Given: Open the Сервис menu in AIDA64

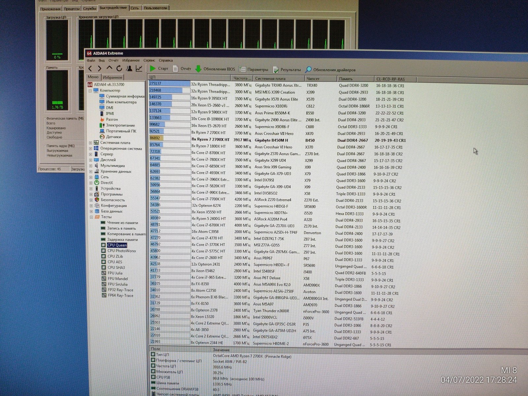Looking at the screenshot, I should (149, 60).
